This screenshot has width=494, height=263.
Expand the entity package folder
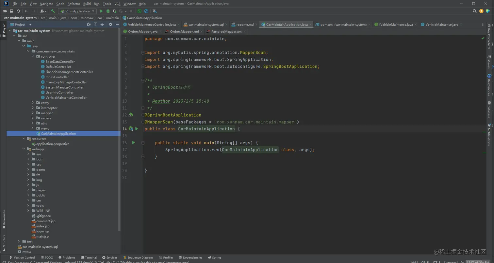coord(33,103)
